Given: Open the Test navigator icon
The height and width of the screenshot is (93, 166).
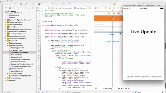Looking at the screenshot, I should (22, 8).
